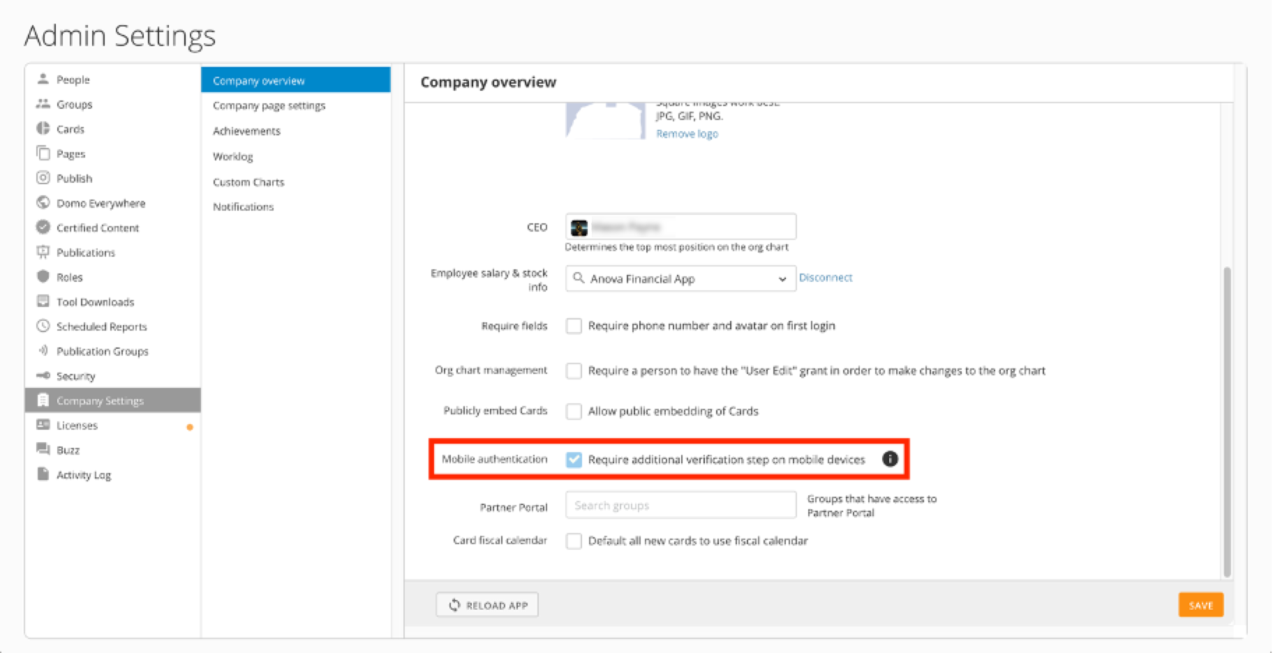Click the orange notification dot beside Licenses
Image resolution: width=1273 pixels, height=653 pixels.
(190, 427)
